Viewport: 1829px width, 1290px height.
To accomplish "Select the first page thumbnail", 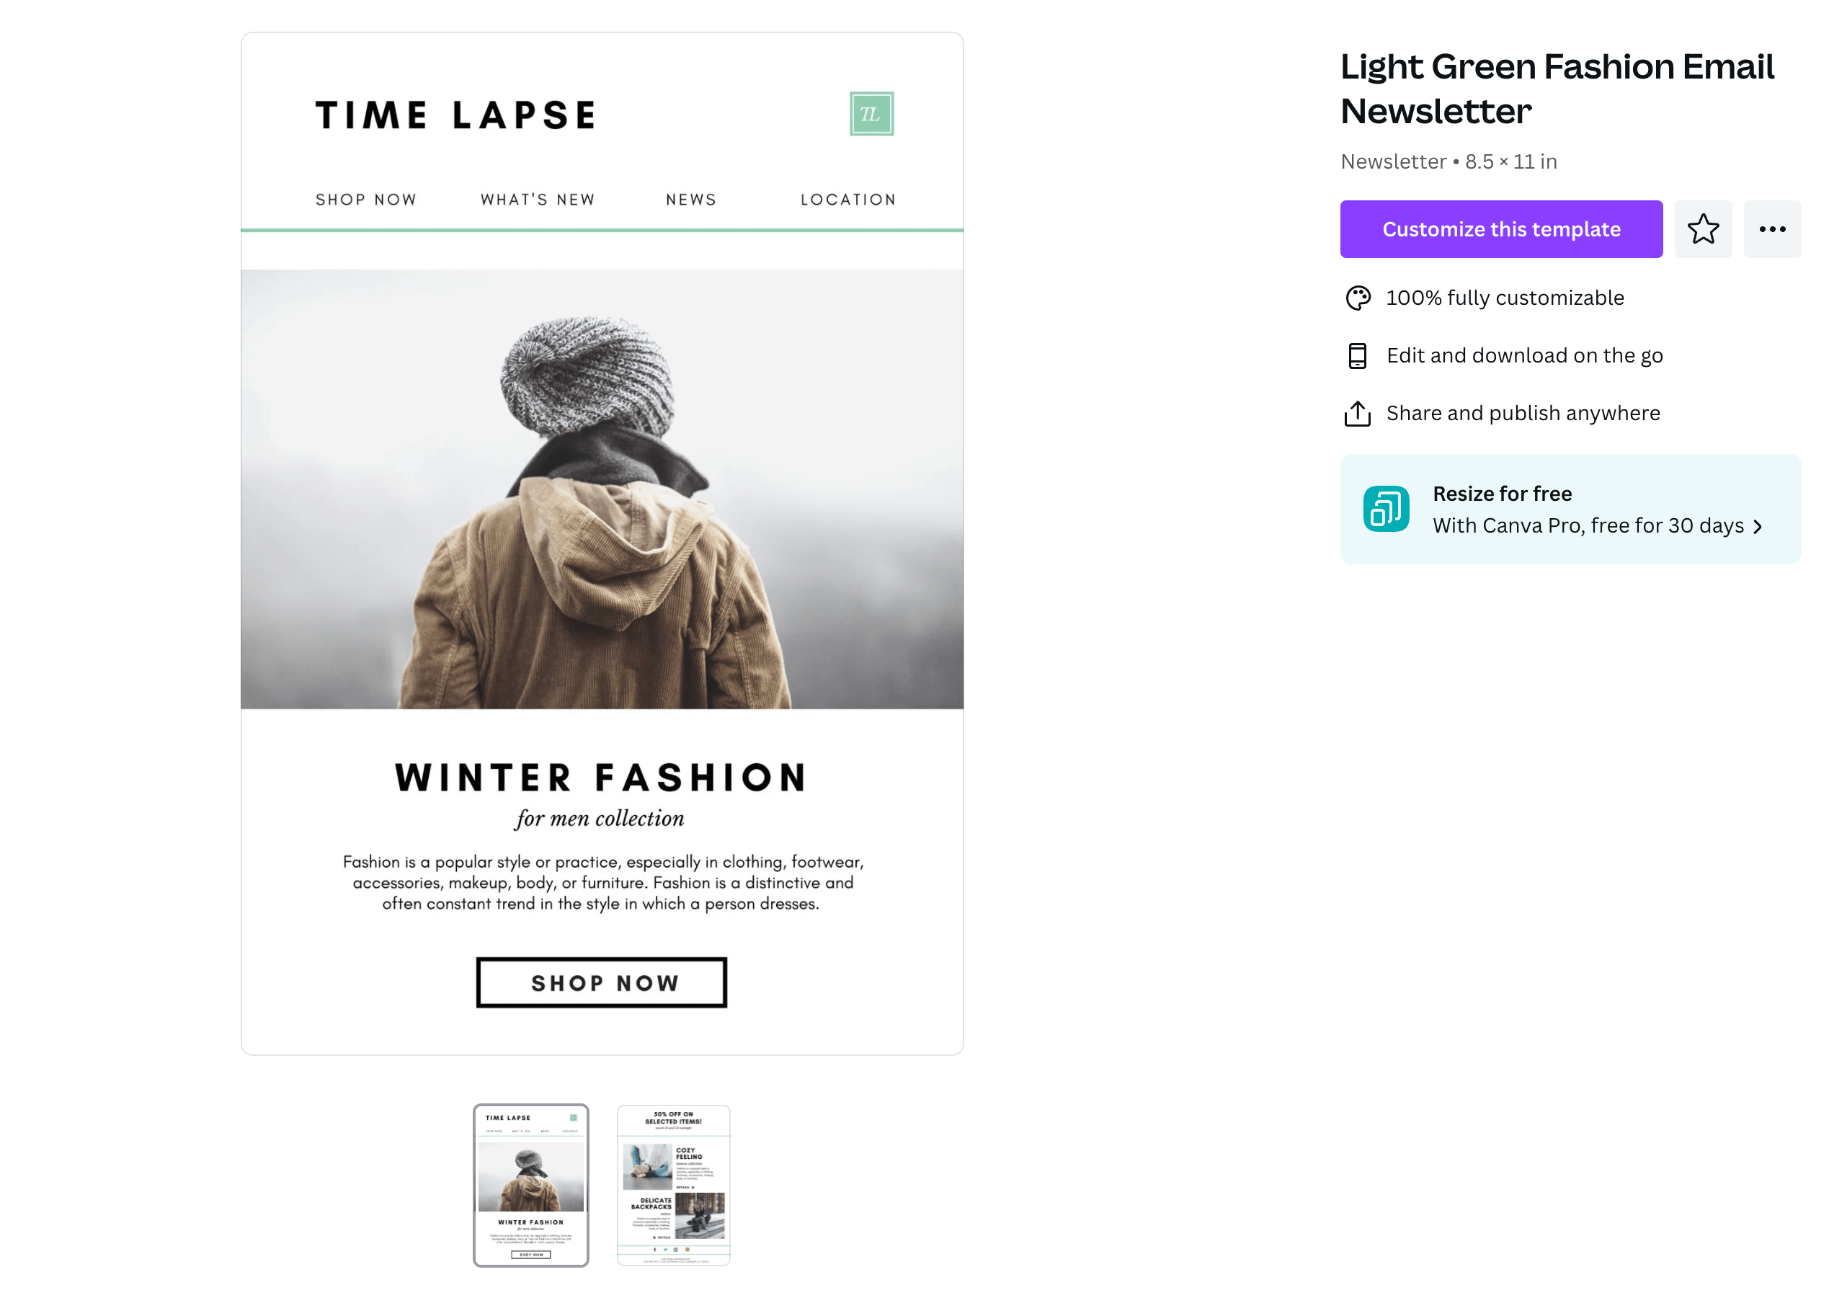I will 530,1185.
